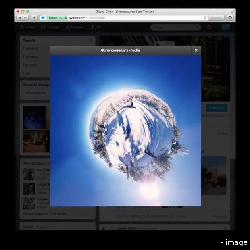The height and width of the screenshot is (250, 250).
Task: Click the Twitter, Inc. secure site badge
Action: click(x=54, y=18)
